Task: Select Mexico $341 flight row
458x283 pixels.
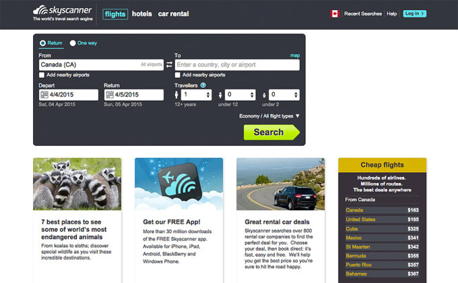Action: coord(382,238)
